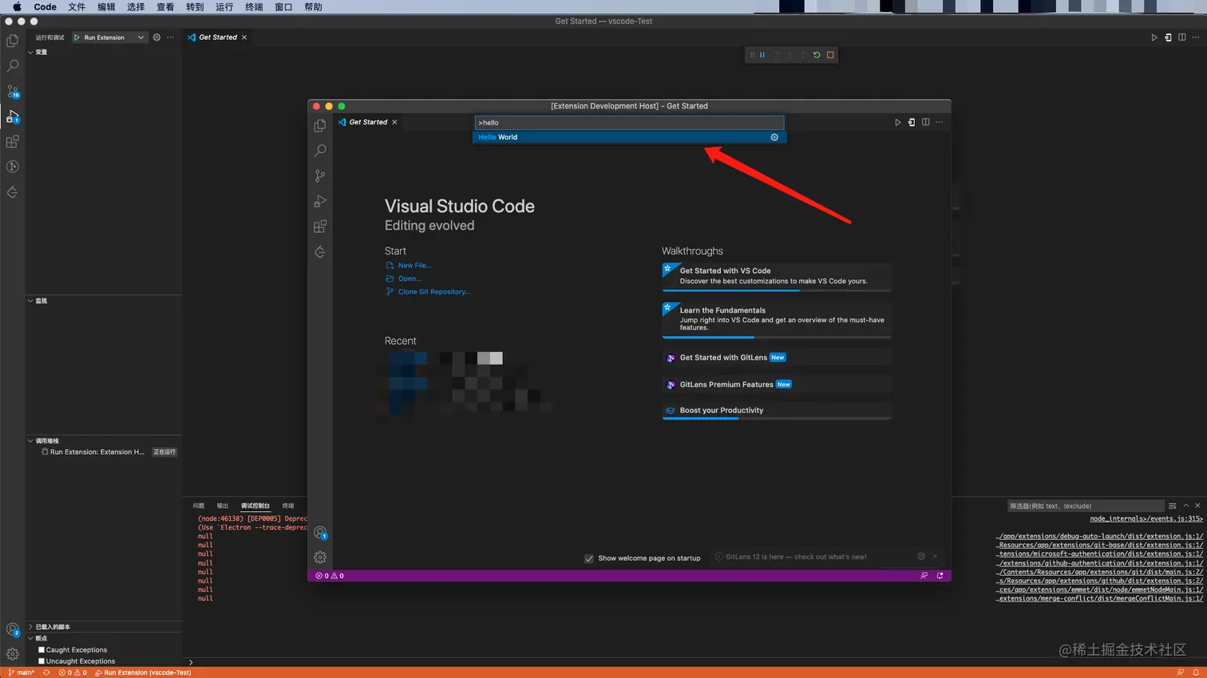Open macOS 编辑 menu
This screenshot has height=678, width=1207.
106,7
